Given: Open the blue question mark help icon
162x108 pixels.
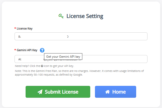Looking at the screenshot, I should (42, 50).
